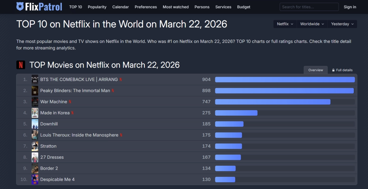Click the Despicable Me 4 poster thumbnail
The height and width of the screenshot is (189, 368).
click(x=35, y=180)
